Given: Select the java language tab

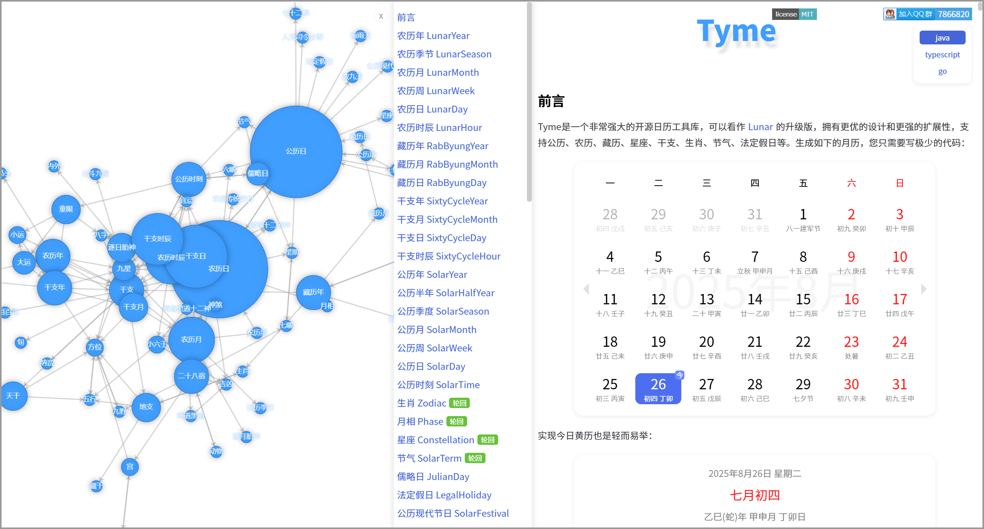Looking at the screenshot, I should pyautogui.click(x=942, y=38).
